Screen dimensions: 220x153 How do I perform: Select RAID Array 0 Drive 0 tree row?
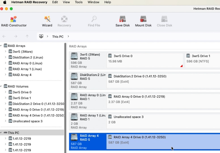pyautogui.click(x=38, y=109)
